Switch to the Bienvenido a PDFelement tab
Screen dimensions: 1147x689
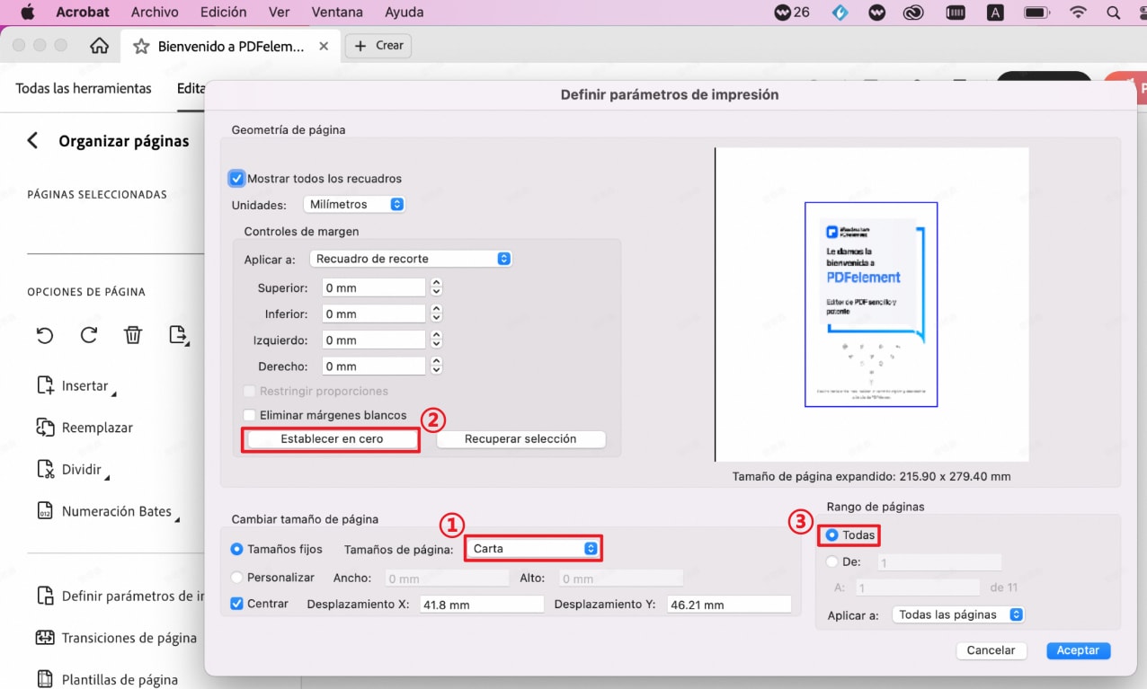click(x=229, y=45)
